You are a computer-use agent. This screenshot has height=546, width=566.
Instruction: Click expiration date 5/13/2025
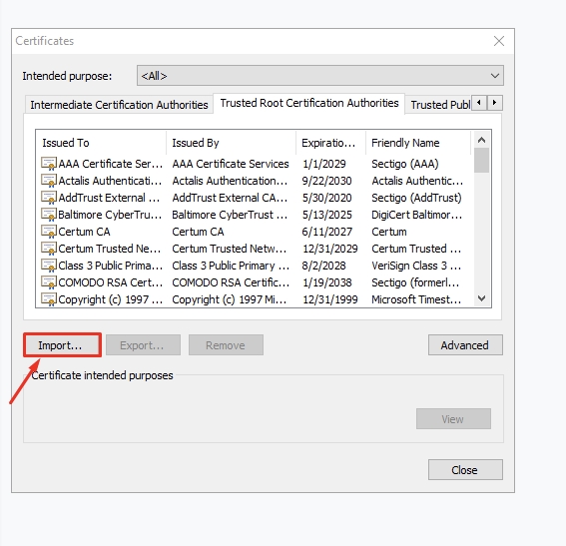[x=326, y=215]
